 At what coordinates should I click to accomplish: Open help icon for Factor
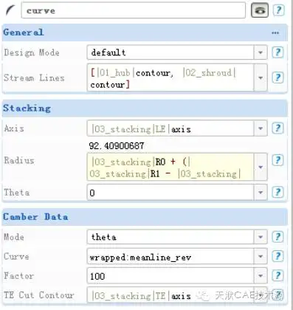pos(278,275)
